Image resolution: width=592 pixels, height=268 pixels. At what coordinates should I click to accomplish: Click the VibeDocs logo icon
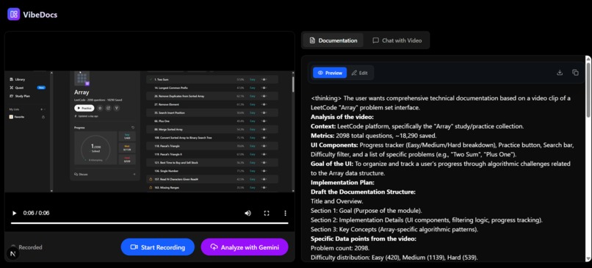point(14,15)
